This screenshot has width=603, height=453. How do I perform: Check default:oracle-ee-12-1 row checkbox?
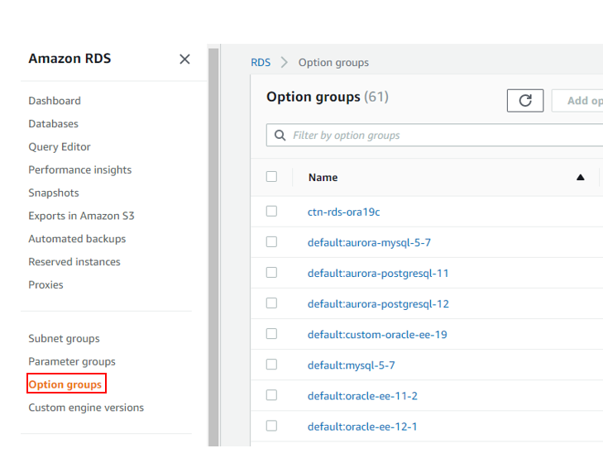(x=271, y=426)
